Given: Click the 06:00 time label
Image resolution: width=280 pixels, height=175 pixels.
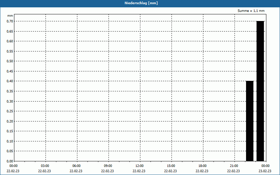Looking at the screenshot, I should 76,166.
